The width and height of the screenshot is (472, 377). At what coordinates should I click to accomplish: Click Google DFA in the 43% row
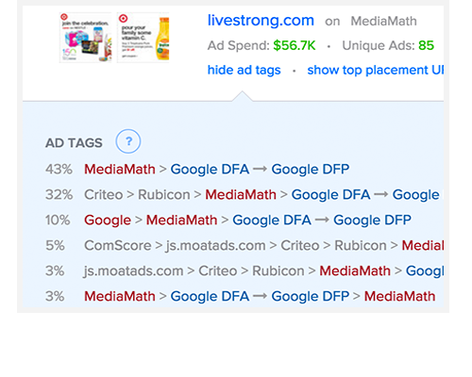tap(210, 170)
